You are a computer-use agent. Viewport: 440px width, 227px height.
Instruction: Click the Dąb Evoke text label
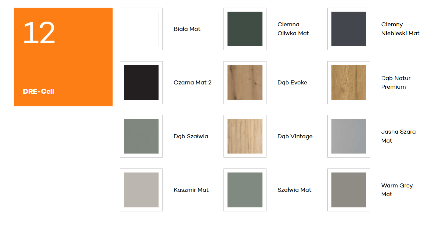coord(292,83)
